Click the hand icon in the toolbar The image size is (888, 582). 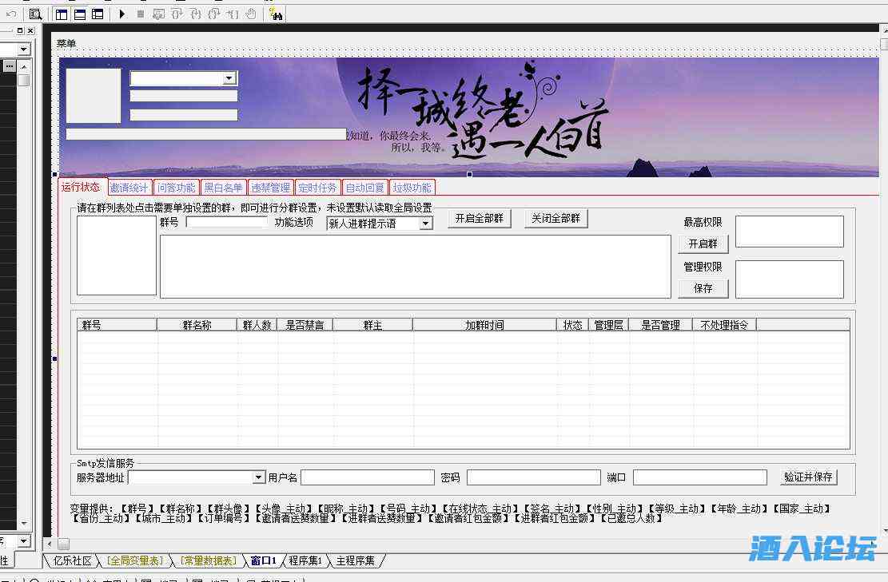point(251,14)
